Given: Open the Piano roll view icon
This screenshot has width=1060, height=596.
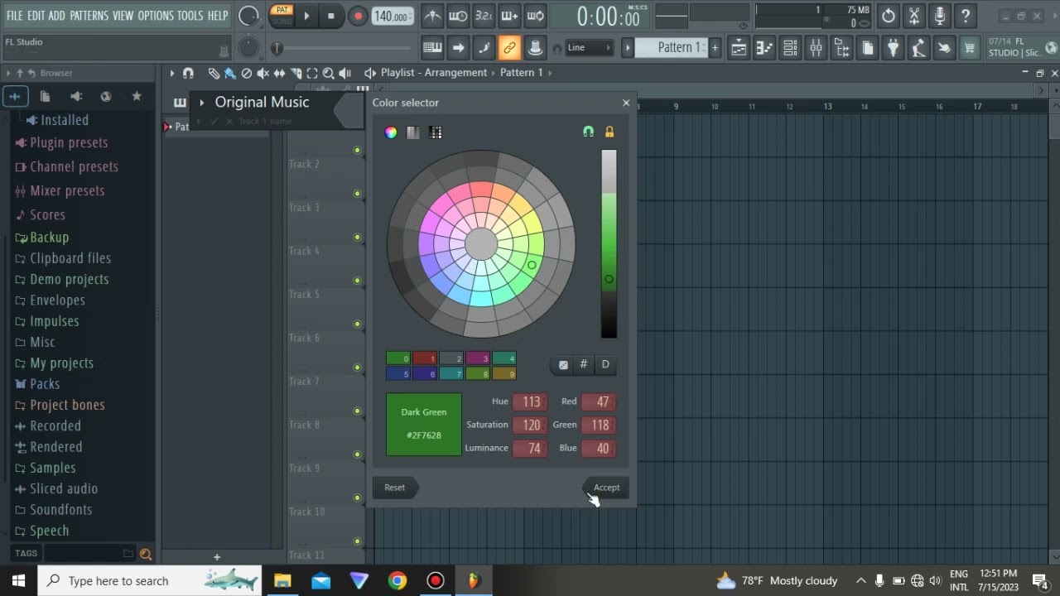Looking at the screenshot, I should click(x=764, y=48).
